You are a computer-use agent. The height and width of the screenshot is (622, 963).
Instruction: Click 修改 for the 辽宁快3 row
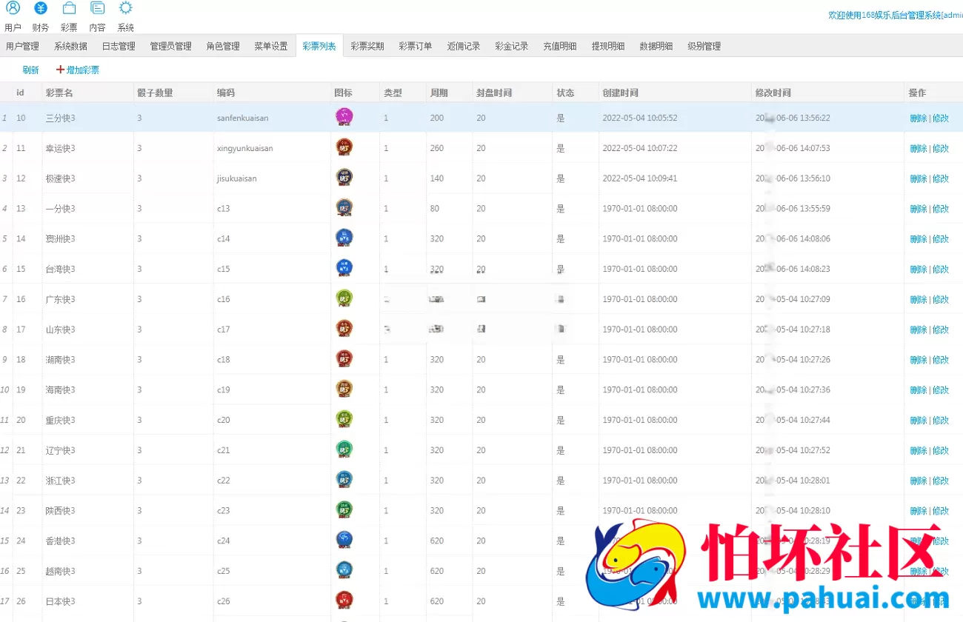pos(940,450)
